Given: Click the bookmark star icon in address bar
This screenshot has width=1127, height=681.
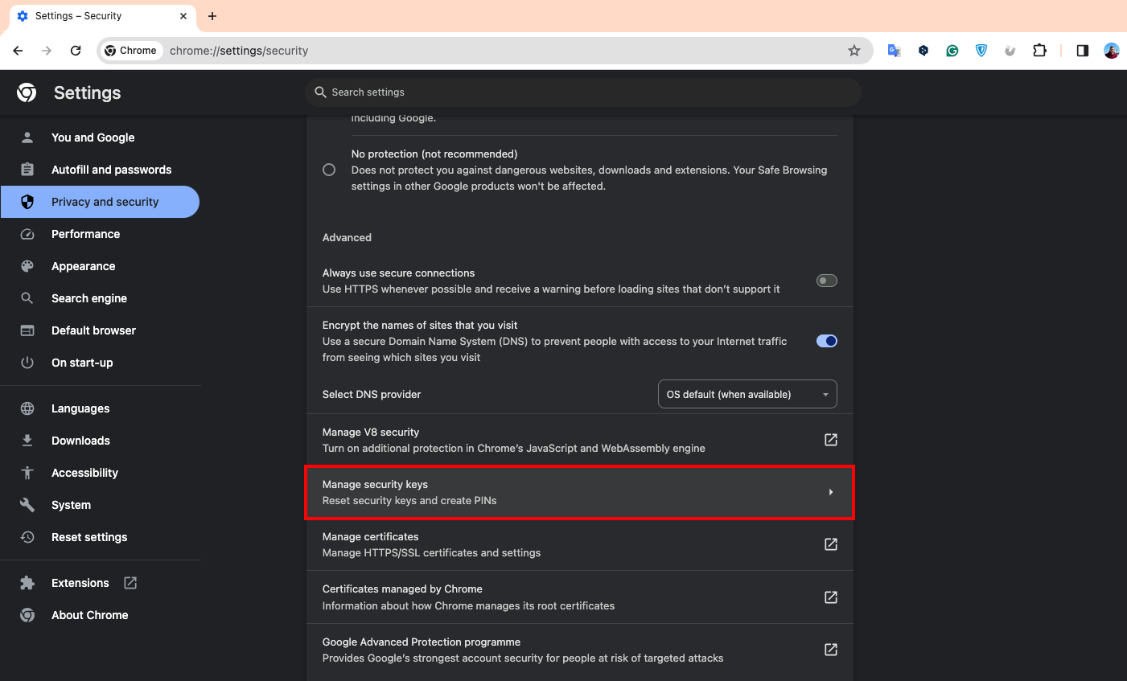Looking at the screenshot, I should pos(854,51).
